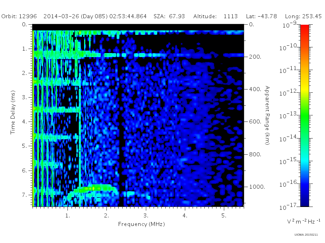The image size is (325, 243).
Task: Click the frequency tick label '5.' on x-axis
Action: [x=224, y=216]
